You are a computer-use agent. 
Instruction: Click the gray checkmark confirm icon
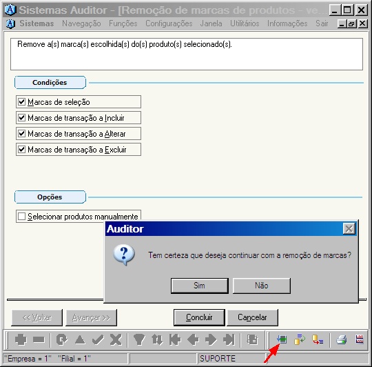click(x=98, y=340)
